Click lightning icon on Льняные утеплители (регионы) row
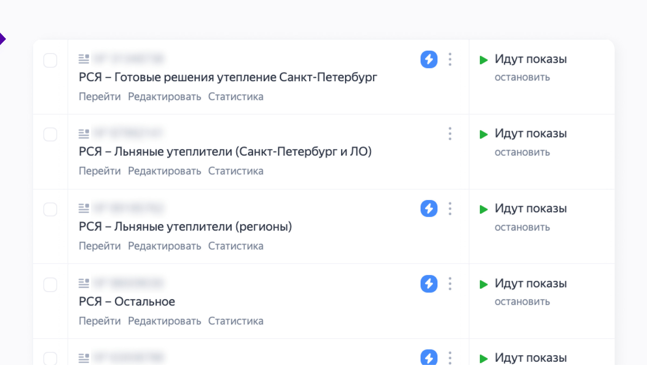 point(429,208)
